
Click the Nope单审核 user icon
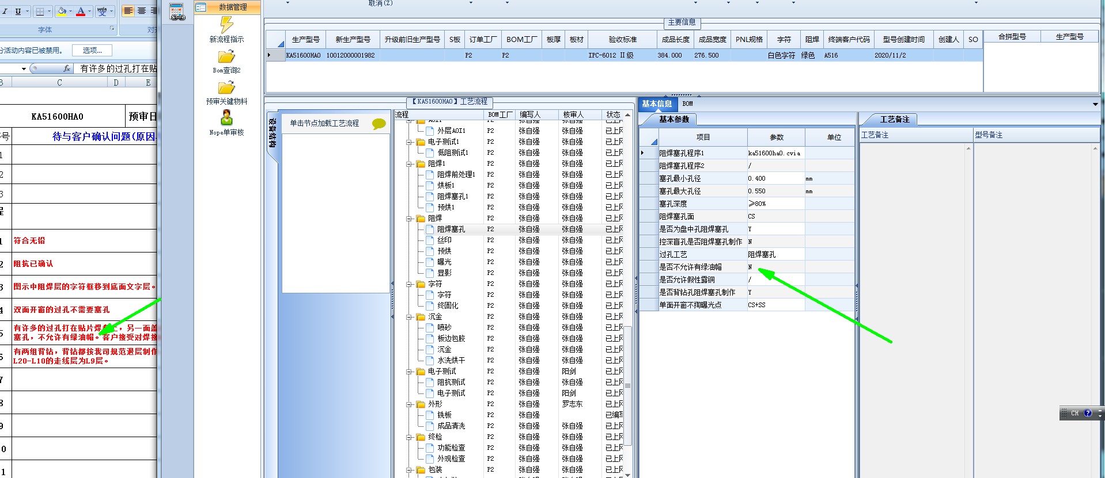coord(226,118)
